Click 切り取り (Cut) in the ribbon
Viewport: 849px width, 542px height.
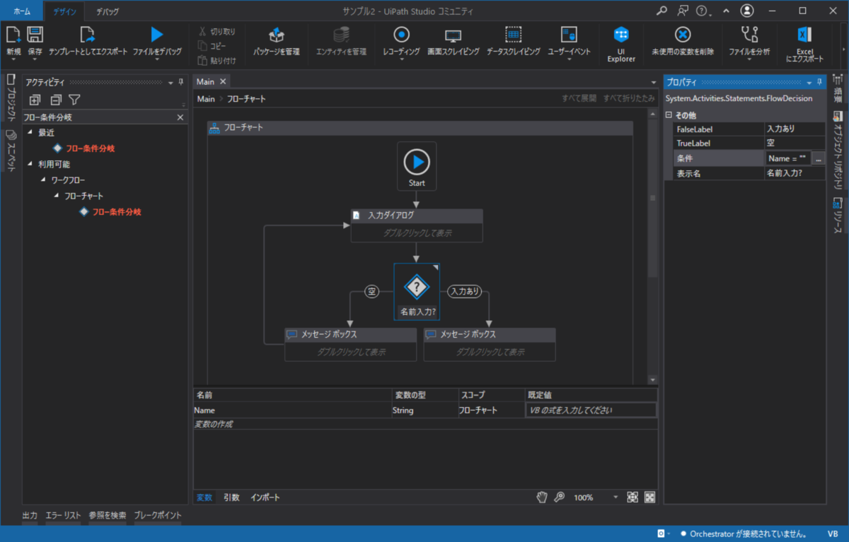pos(217,31)
